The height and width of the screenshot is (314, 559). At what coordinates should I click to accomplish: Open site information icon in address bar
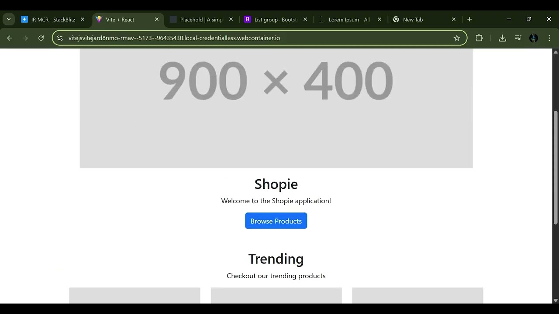60,38
